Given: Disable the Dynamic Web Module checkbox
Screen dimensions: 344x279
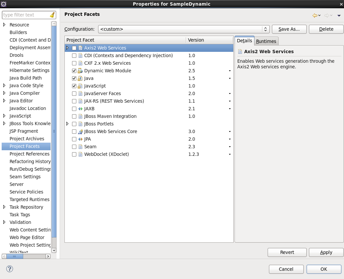Looking at the screenshot, I should 74,71.
